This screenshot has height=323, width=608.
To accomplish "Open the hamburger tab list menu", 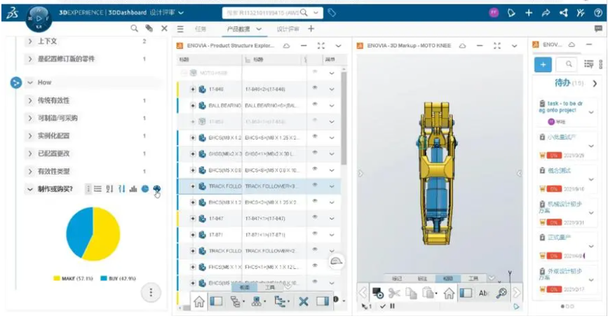I will click(x=180, y=29).
